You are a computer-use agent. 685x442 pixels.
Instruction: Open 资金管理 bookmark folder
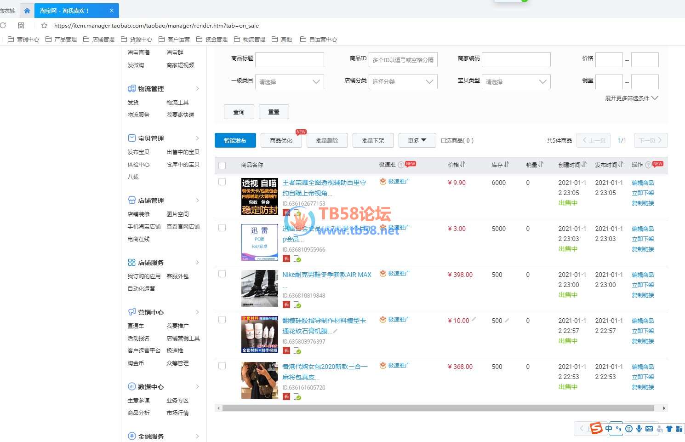tap(212, 40)
